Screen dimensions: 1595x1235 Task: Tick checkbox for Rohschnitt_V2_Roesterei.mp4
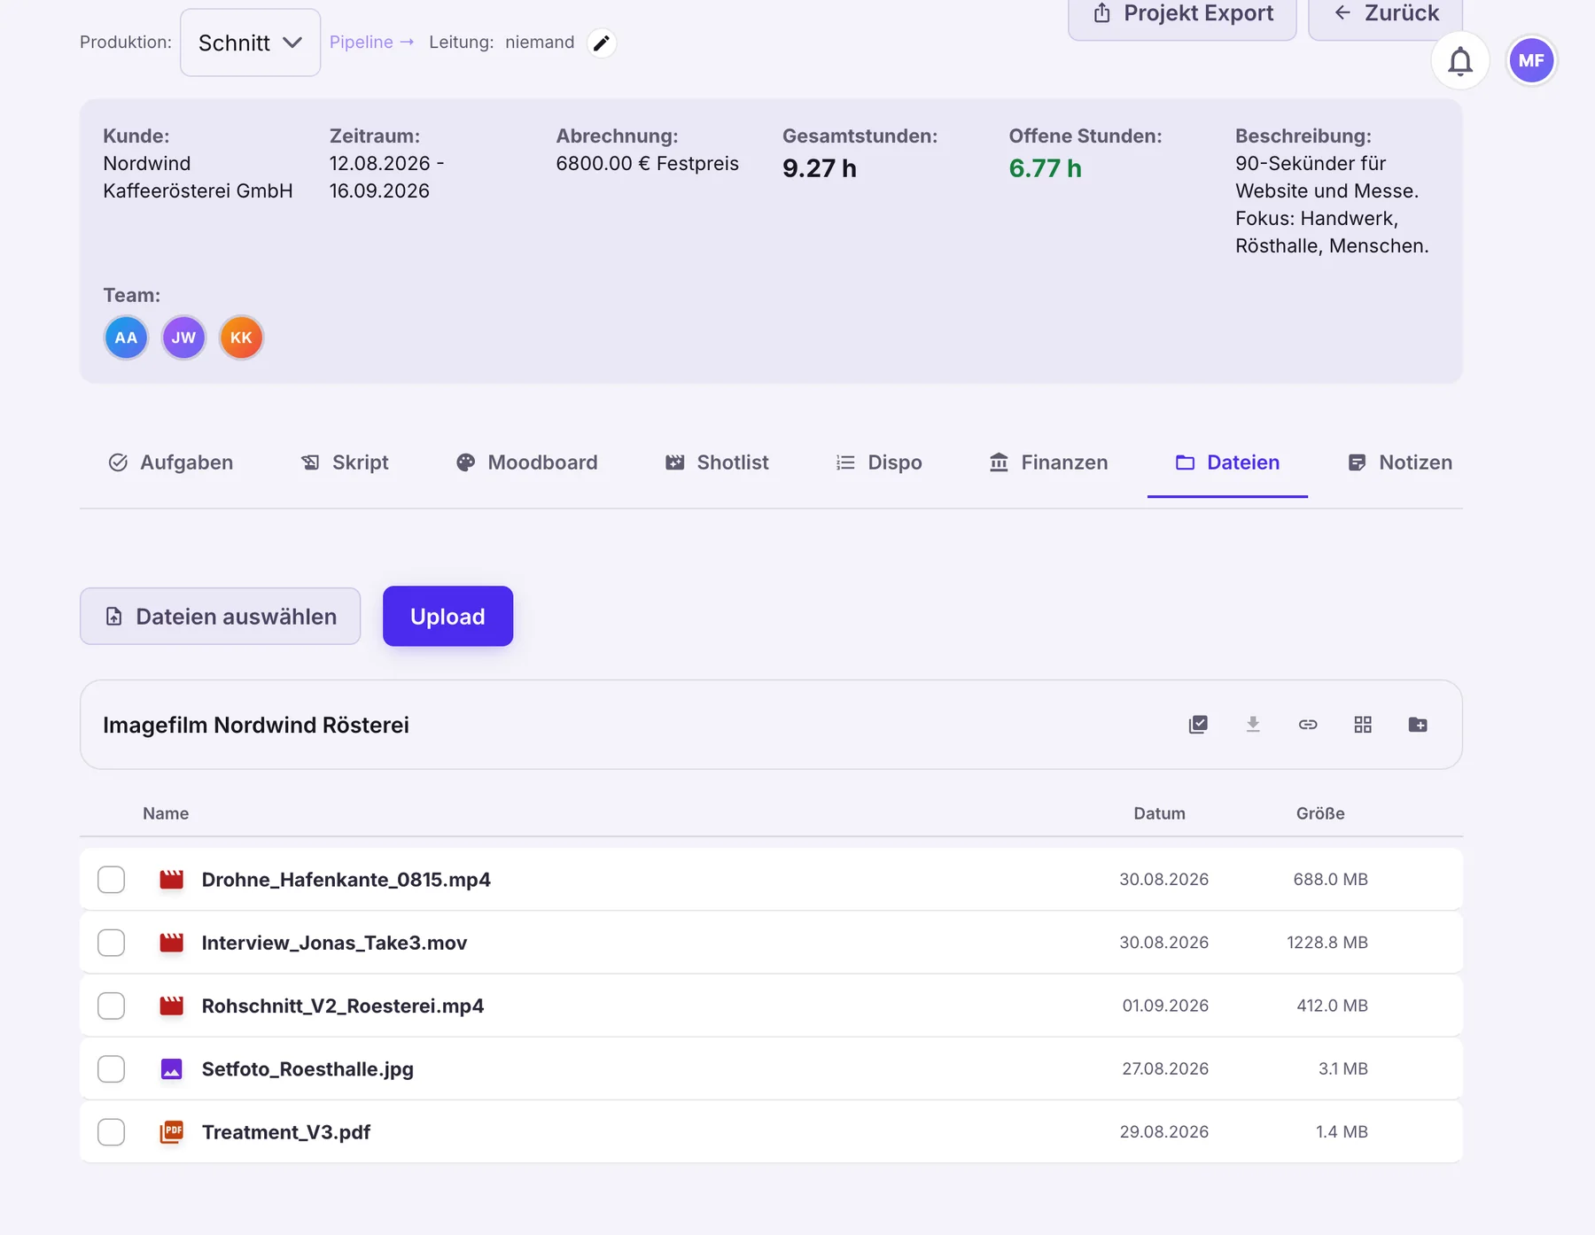coord(111,1006)
